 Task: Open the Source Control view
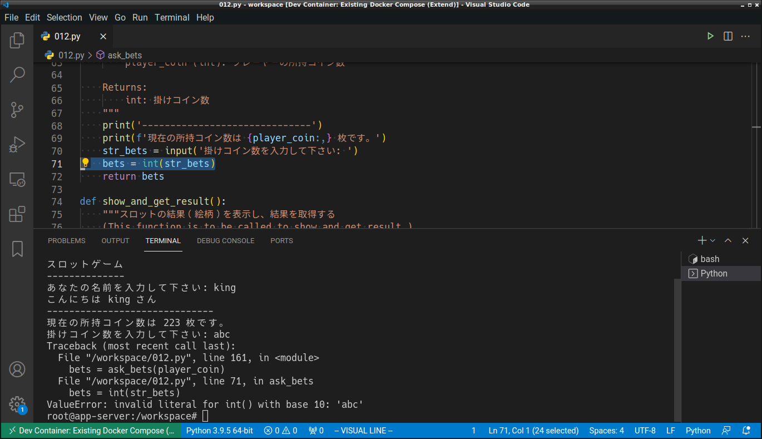[17, 110]
